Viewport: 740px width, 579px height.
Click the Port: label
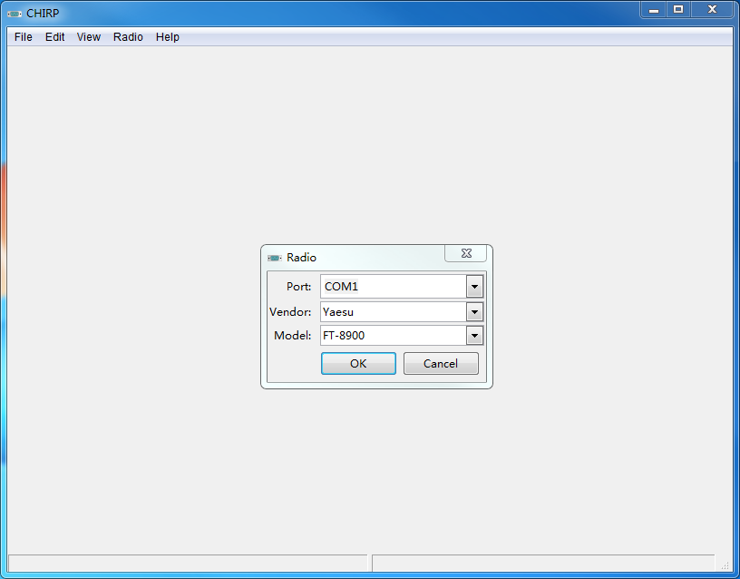click(298, 287)
